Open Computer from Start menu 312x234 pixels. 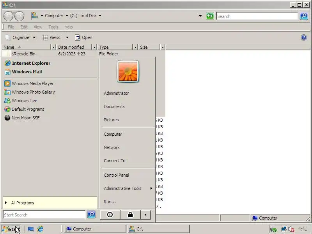113,134
